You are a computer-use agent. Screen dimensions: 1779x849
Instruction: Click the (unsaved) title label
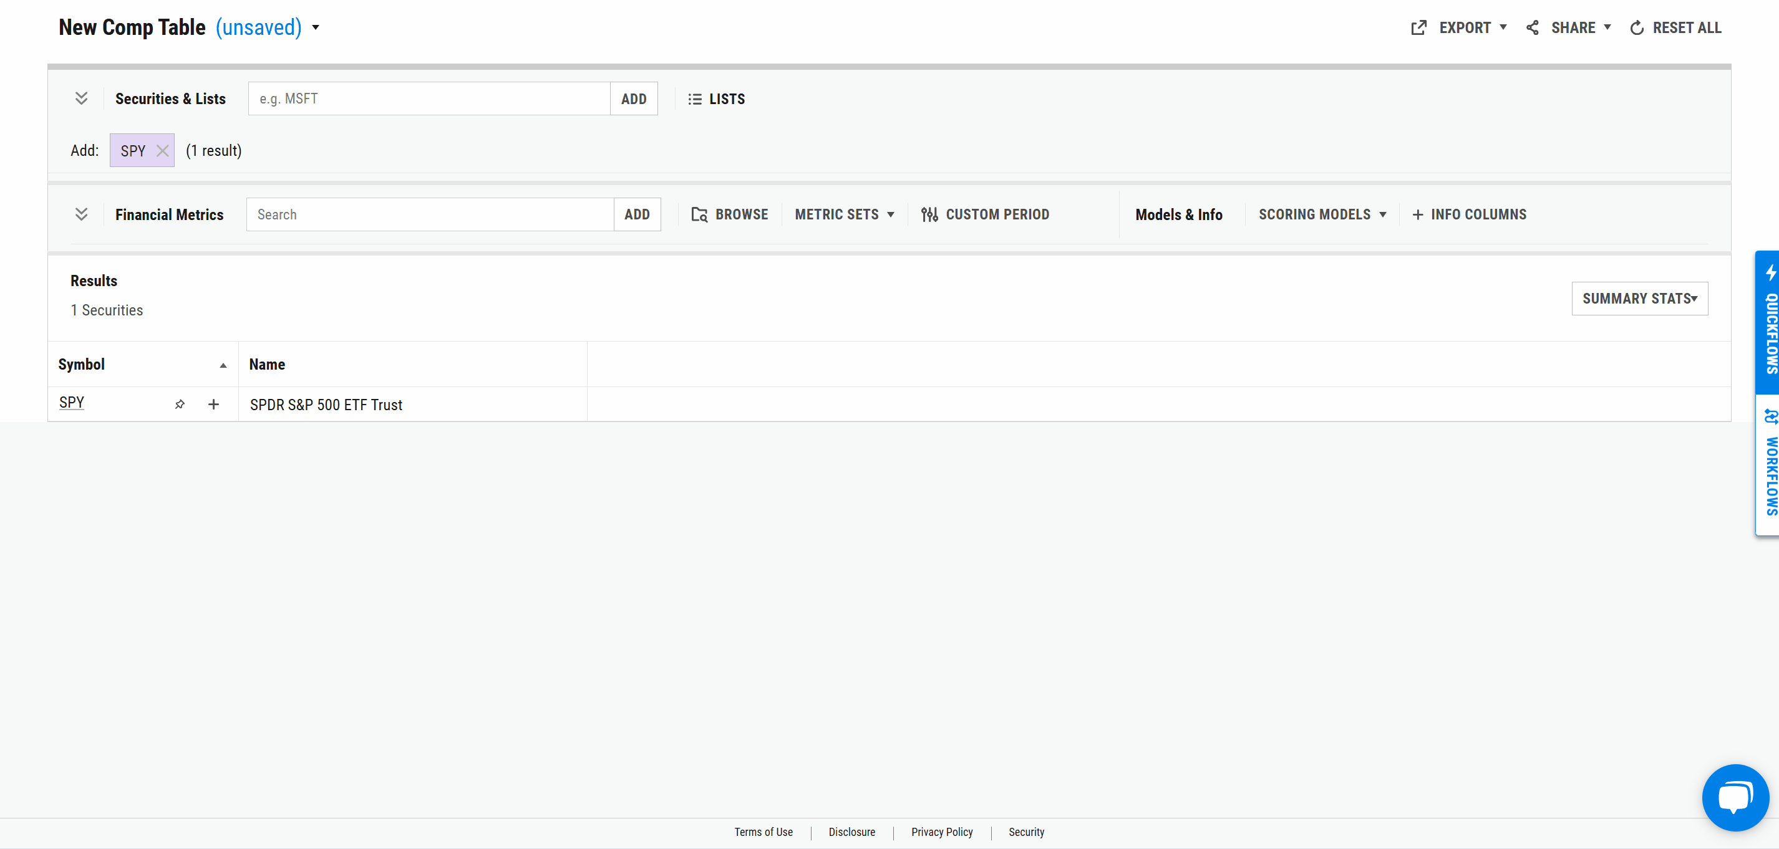point(258,27)
